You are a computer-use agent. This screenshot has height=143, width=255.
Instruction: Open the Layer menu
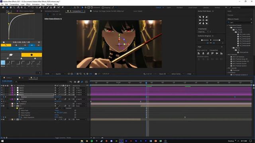tap(22, 4)
